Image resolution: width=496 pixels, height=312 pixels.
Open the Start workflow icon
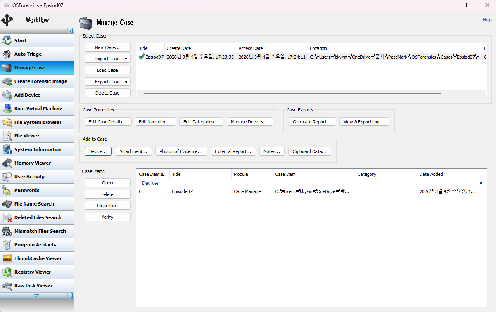(x=7, y=40)
